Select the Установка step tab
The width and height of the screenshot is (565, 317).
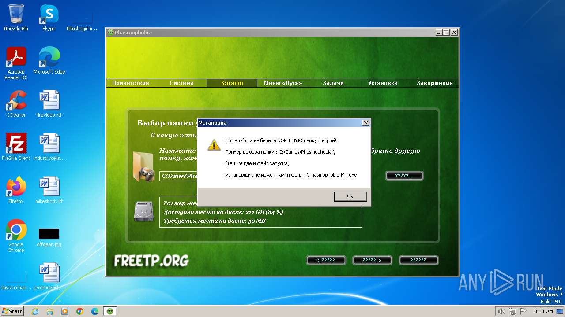click(383, 83)
